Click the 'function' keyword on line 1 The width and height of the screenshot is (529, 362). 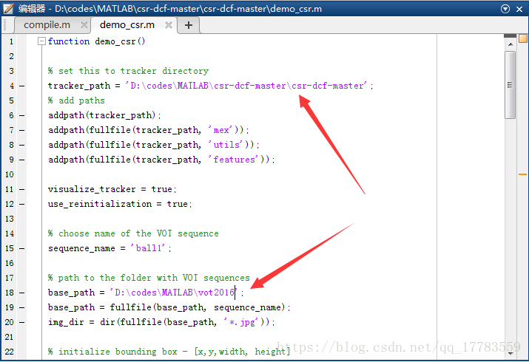pyautogui.click(x=69, y=41)
